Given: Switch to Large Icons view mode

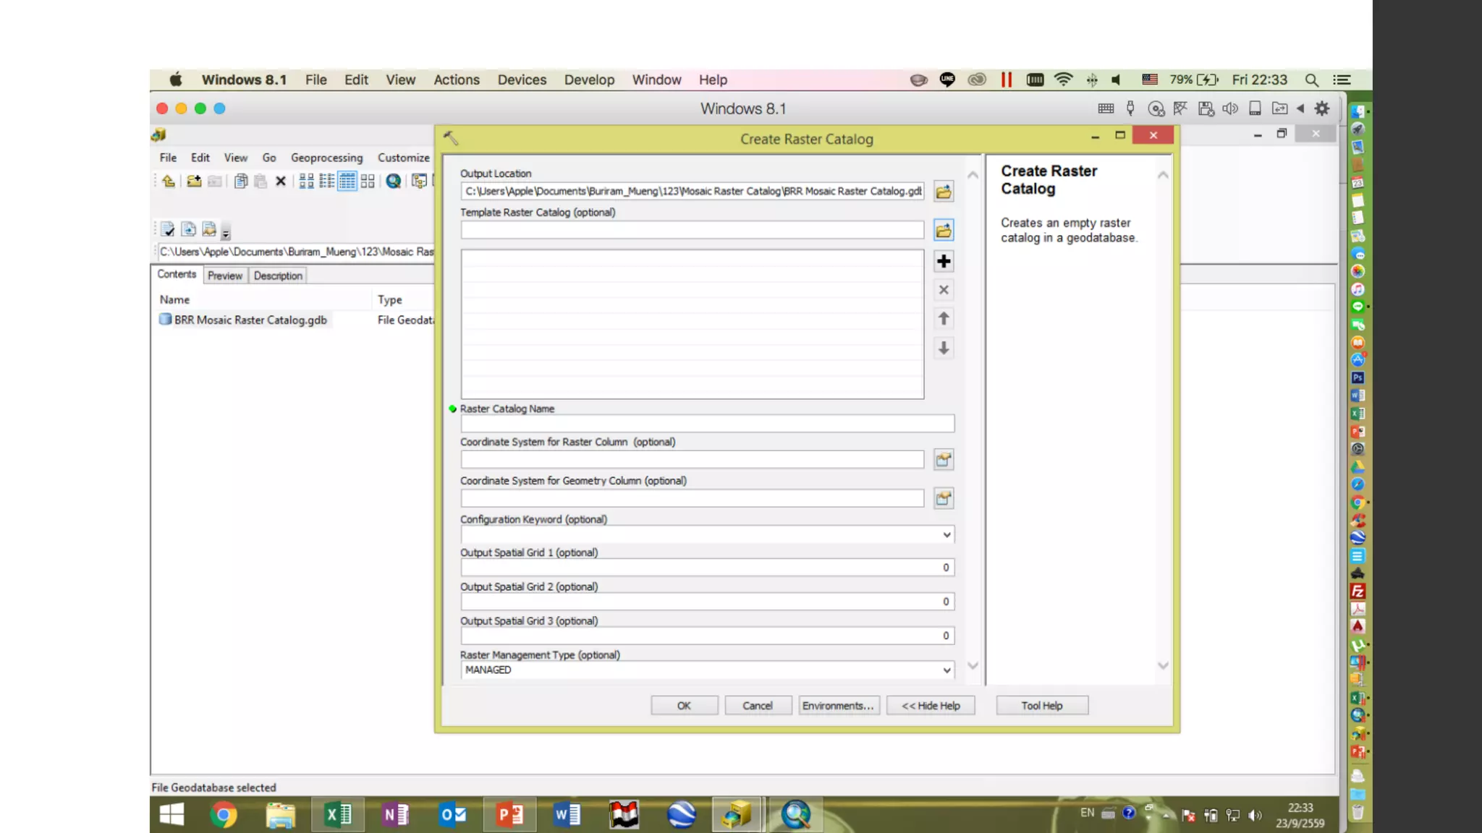Looking at the screenshot, I should point(306,181).
